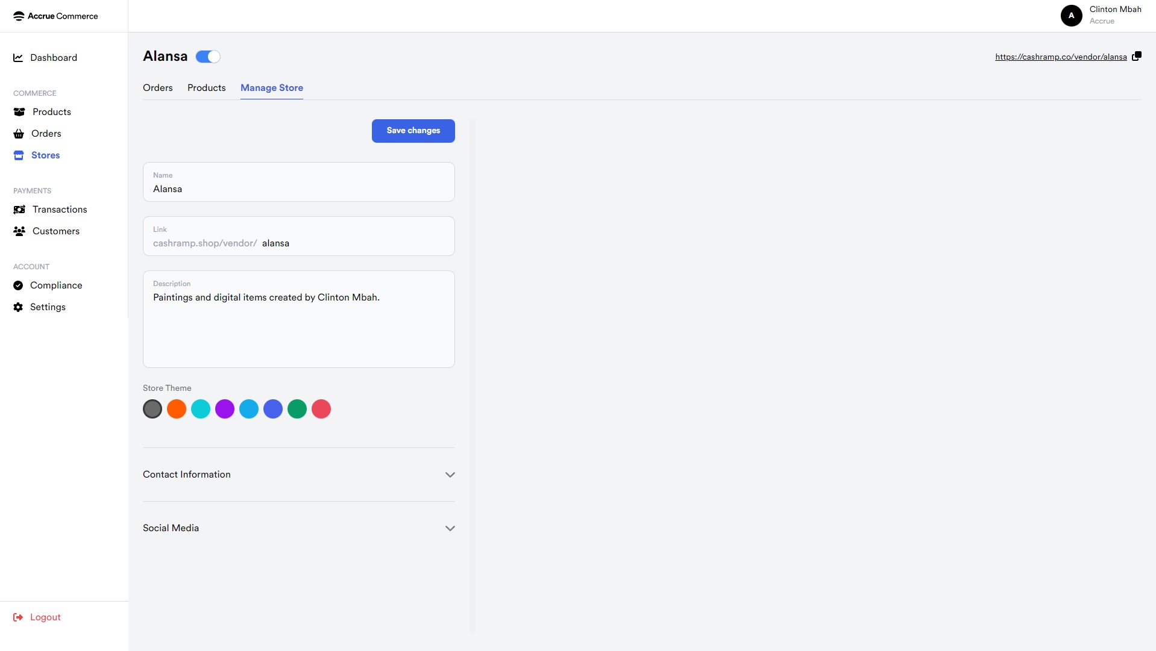Open Orders via the basket icon
This screenshot has width=1156, height=651.
pyautogui.click(x=19, y=133)
